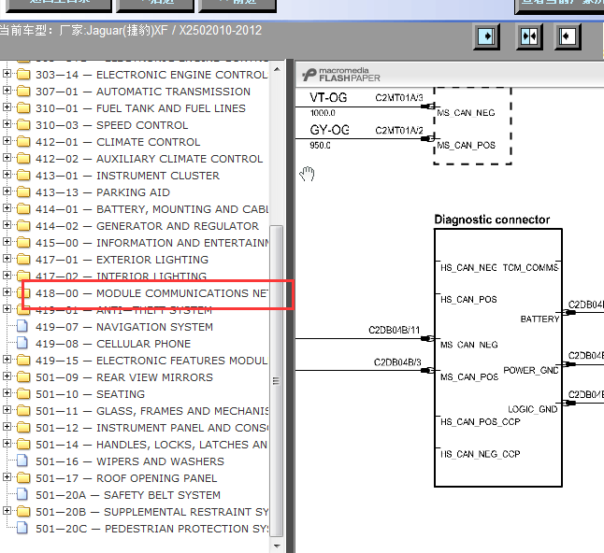The height and width of the screenshot is (553, 604).
Task: Expand the 307-01 Automatic Transmission node
Action: (7, 90)
